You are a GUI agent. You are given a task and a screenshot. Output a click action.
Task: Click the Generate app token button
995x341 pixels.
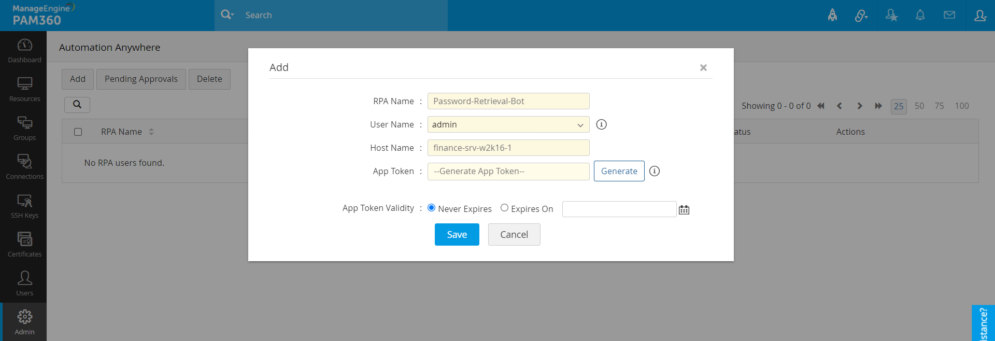coord(619,171)
